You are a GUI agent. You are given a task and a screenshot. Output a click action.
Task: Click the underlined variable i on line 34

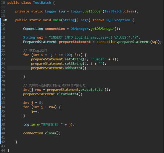[42, 107]
